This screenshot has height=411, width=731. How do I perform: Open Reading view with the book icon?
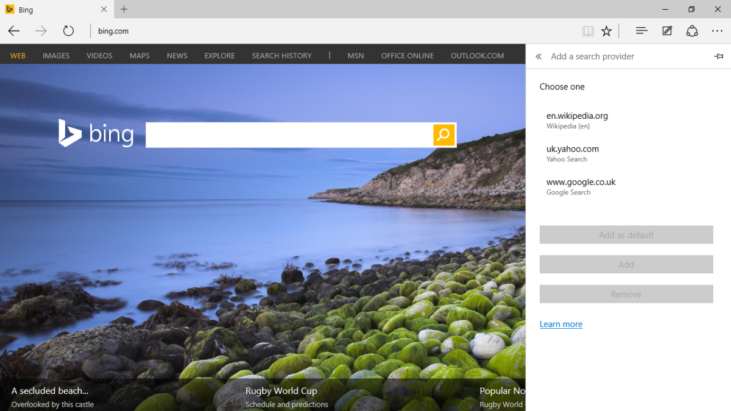coord(588,30)
